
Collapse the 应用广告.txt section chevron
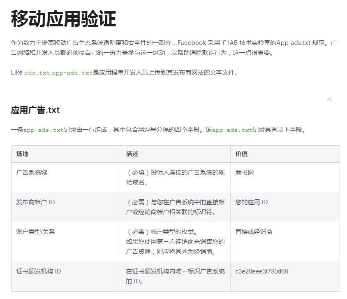329,99
